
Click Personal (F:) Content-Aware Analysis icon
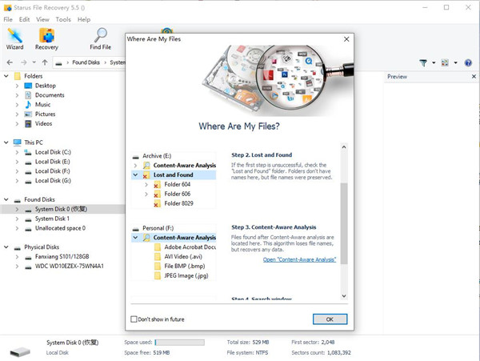point(146,238)
